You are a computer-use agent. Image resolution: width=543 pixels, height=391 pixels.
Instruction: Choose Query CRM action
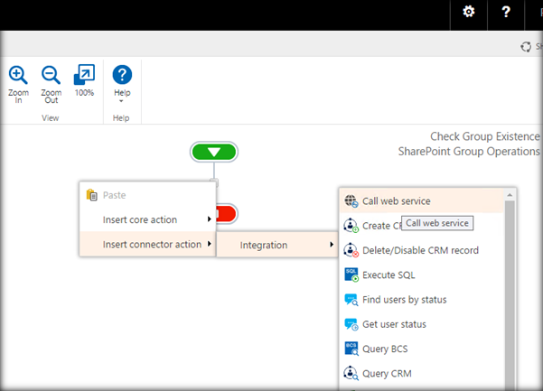(x=422, y=373)
